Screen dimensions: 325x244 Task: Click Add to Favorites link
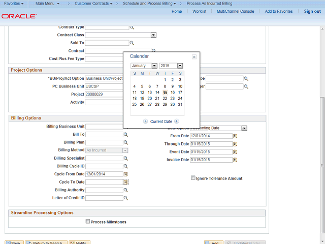[x=279, y=11]
